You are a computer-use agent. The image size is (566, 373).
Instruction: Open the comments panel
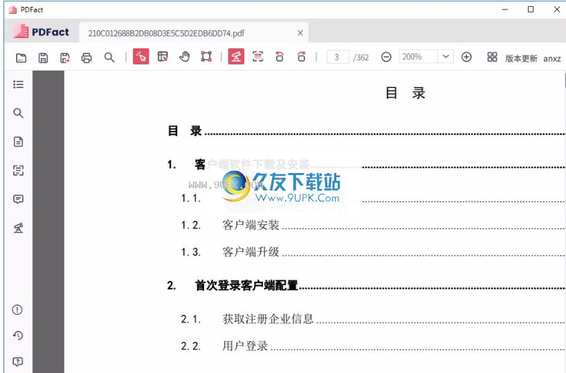pyautogui.click(x=19, y=199)
